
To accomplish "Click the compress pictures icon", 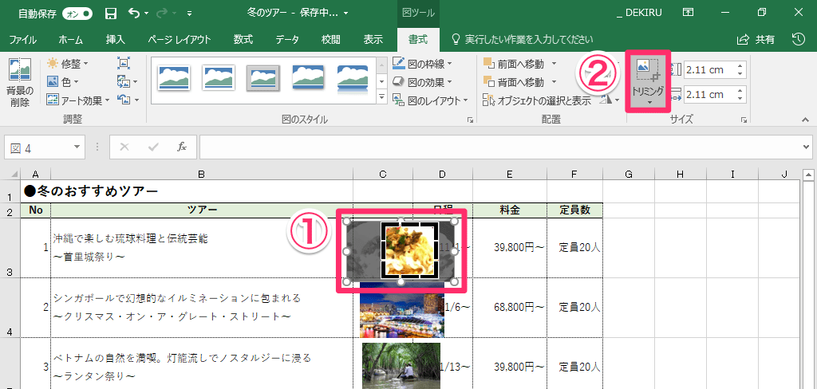I will [123, 64].
